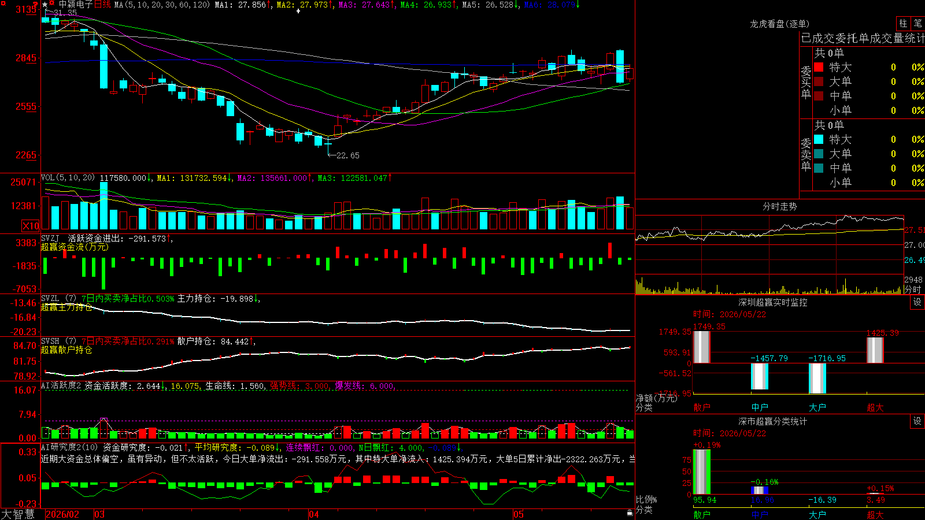Click the 龙虎看盘(逐单) panel title

tap(779, 24)
